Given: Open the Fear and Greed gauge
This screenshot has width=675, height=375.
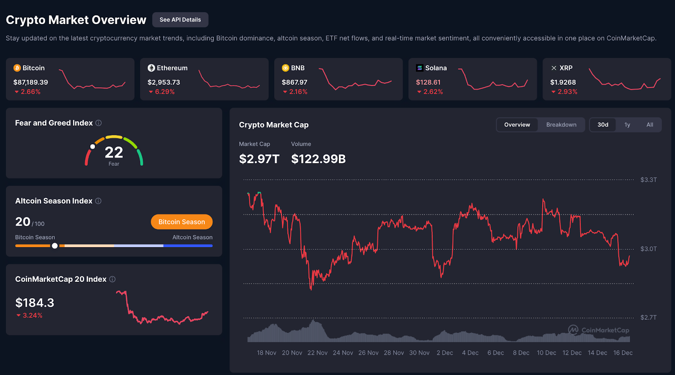Looking at the screenshot, I should [114, 151].
